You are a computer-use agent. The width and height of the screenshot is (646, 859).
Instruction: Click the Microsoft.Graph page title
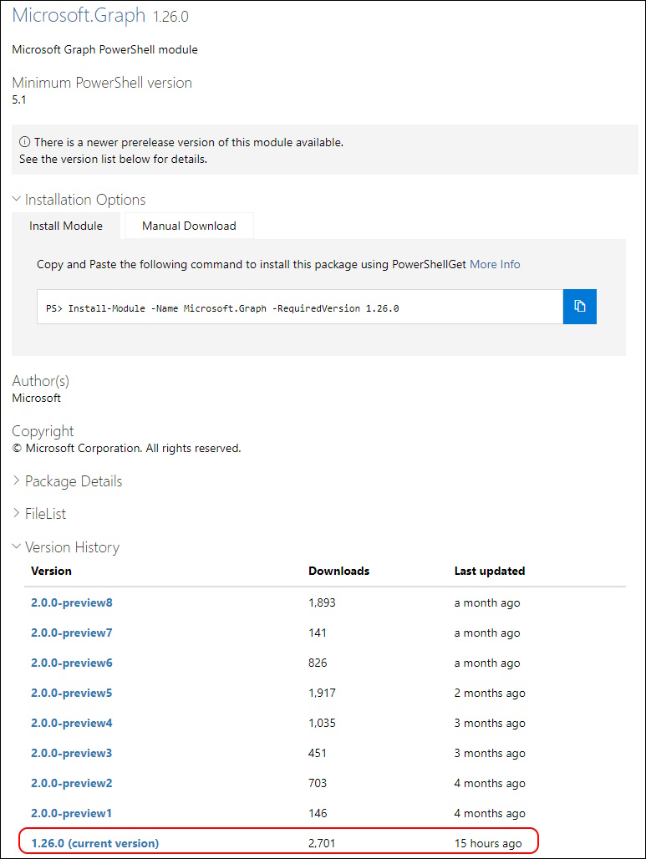[79, 15]
